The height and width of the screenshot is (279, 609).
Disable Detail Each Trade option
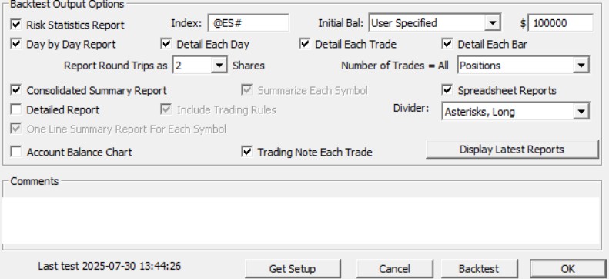(x=305, y=43)
